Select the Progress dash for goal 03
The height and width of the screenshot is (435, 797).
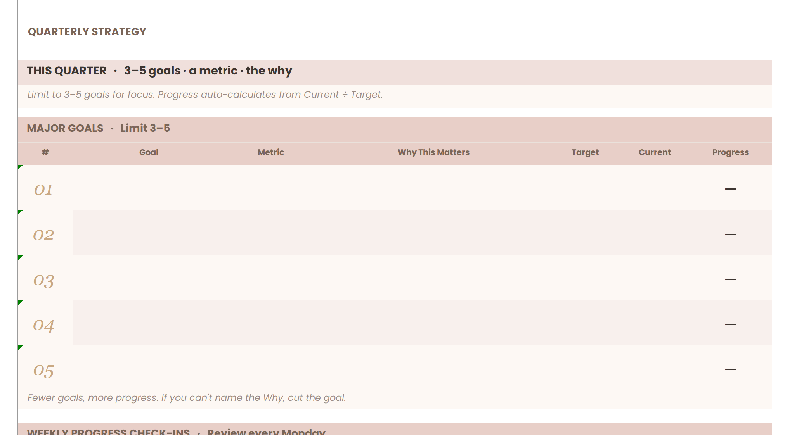(x=730, y=279)
